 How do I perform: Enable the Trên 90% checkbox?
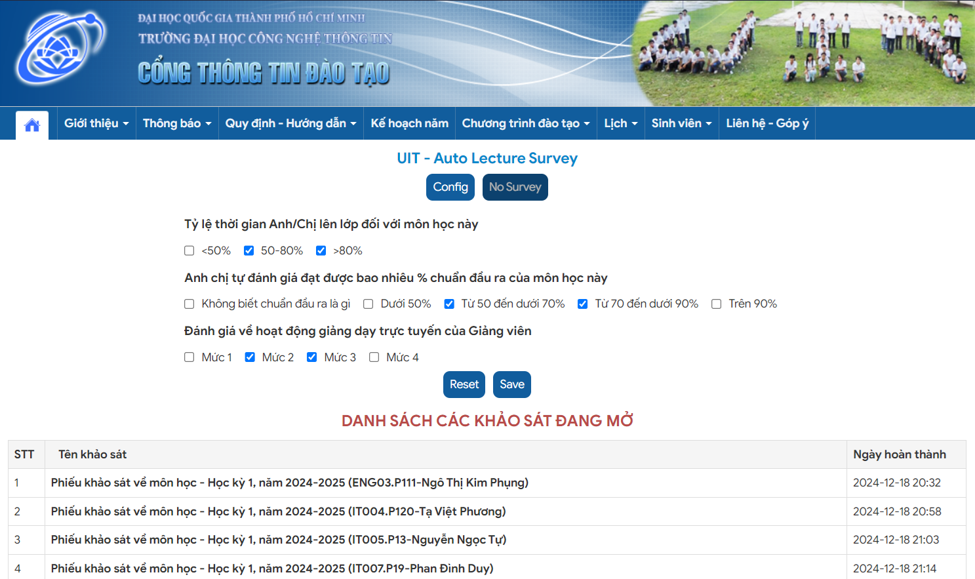pos(717,304)
